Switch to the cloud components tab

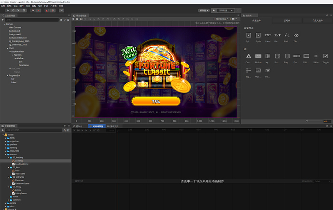pos(287,21)
